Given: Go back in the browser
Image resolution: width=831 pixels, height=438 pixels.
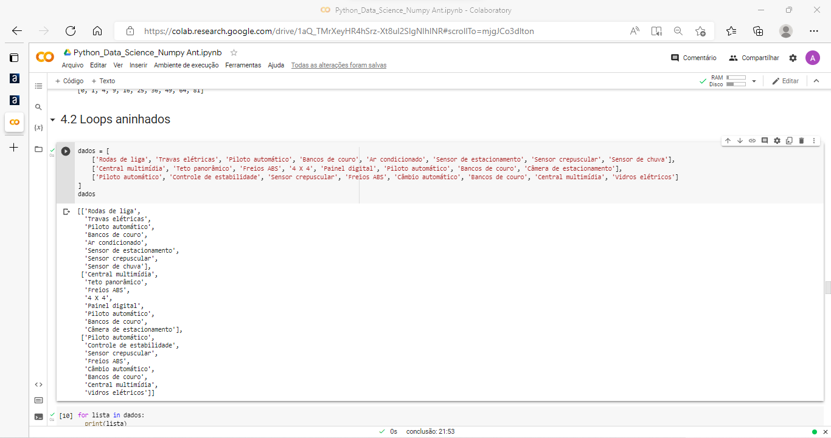Looking at the screenshot, I should pos(17,31).
